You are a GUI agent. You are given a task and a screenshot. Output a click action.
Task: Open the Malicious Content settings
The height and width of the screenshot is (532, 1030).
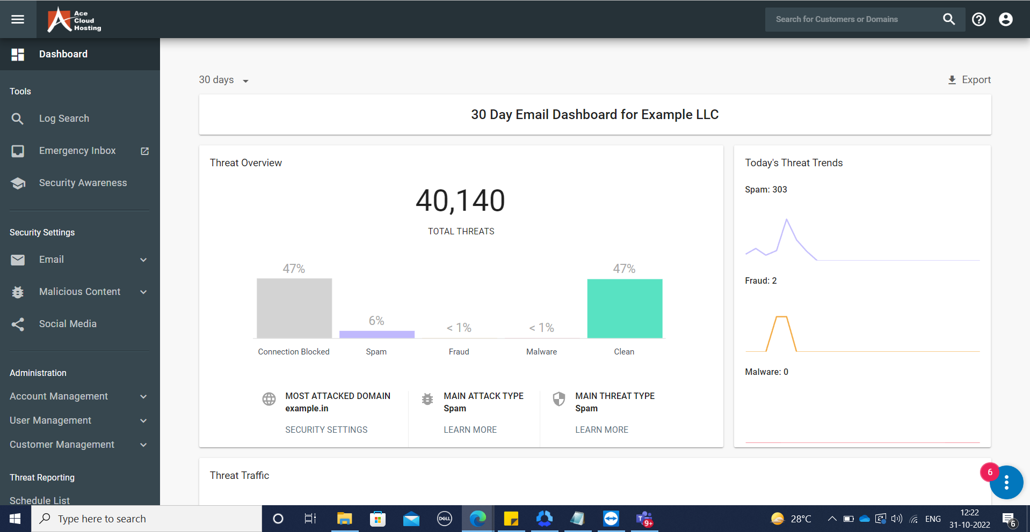point(79,291)
